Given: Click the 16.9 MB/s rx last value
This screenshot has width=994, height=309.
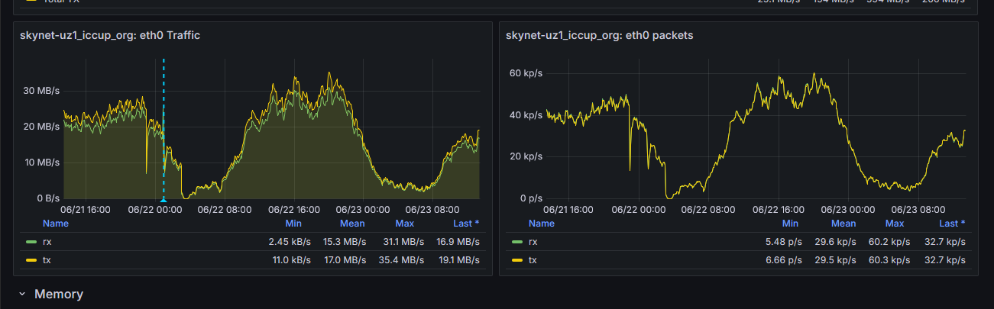Looking at the screenshot, I should pyautogui.click(x=457, y=242).
